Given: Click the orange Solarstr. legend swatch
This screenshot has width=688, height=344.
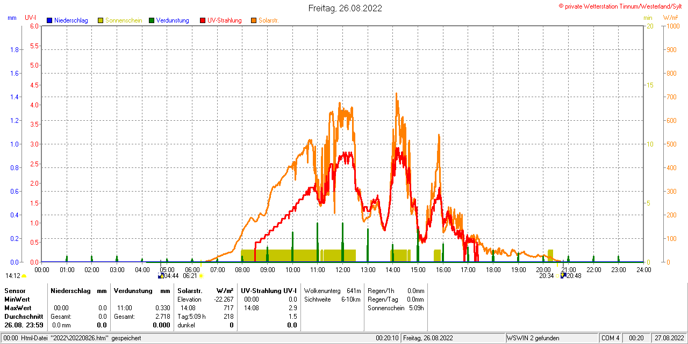Looking at the screenshot, I should [254, 20].
